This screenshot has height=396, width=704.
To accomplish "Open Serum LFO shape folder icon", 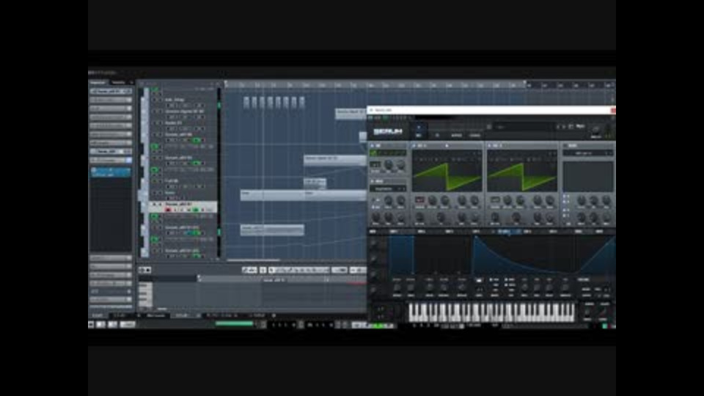I will tap(479, 281).
